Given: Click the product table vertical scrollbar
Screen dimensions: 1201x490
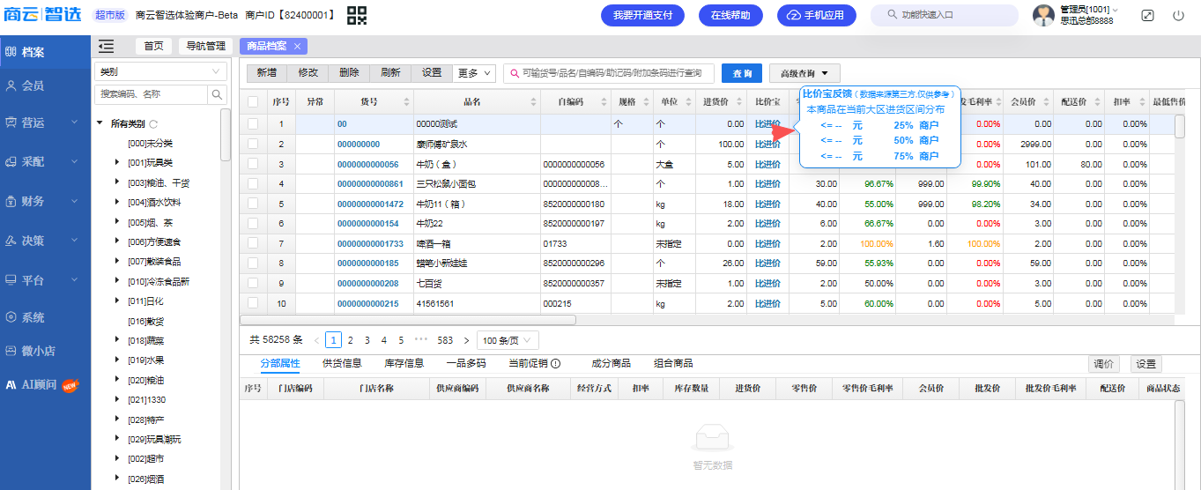Looking at the screenshot, I should coord(1179,125).
